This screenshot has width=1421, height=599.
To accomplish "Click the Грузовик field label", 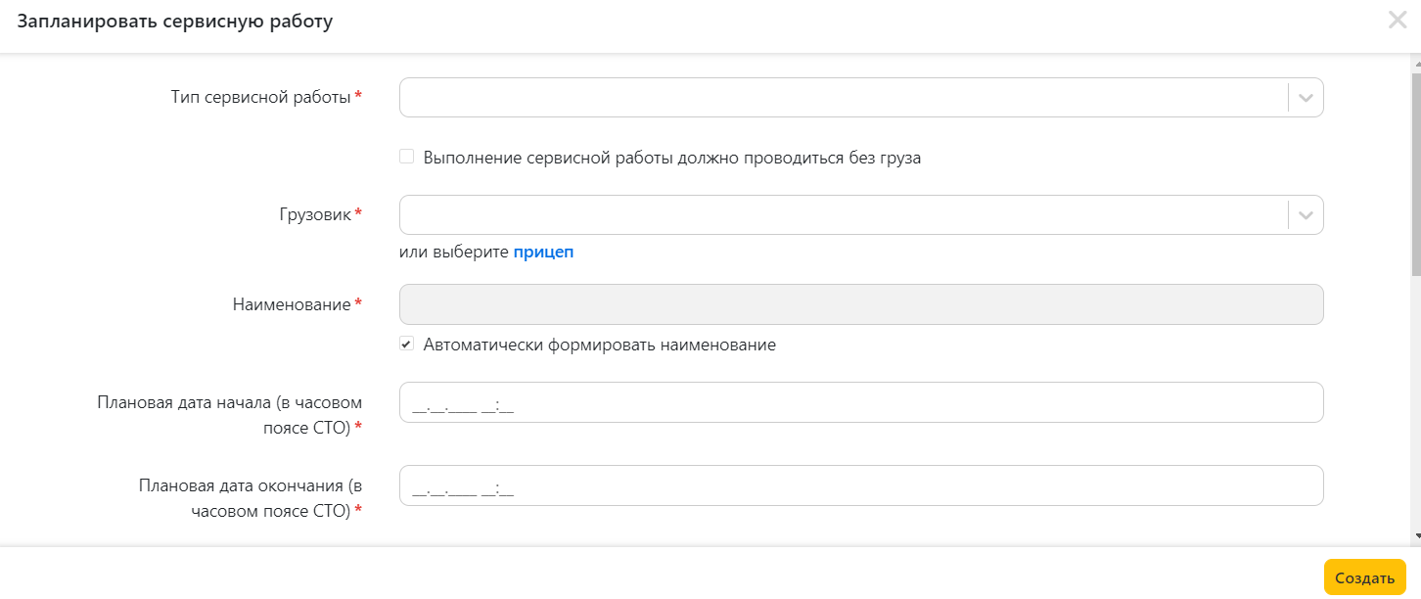I will [314, 214].
